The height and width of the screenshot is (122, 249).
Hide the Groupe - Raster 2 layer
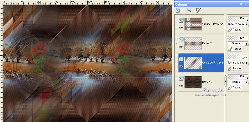coord(181,28)
